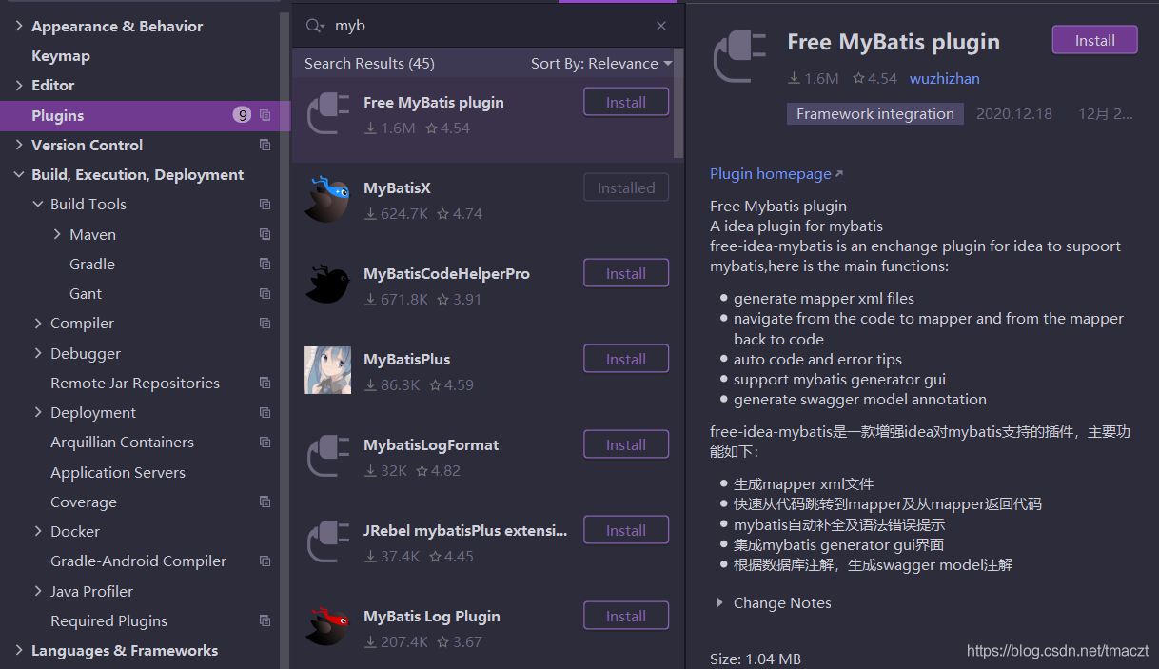The width and height of the screenshot is (1159, 669).
Task: Expand Languages & Frameworks node
Action: click(19, 650)
